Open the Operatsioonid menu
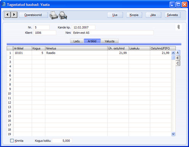189x147 pixels. pyautogui.click(x=33, y=15)
